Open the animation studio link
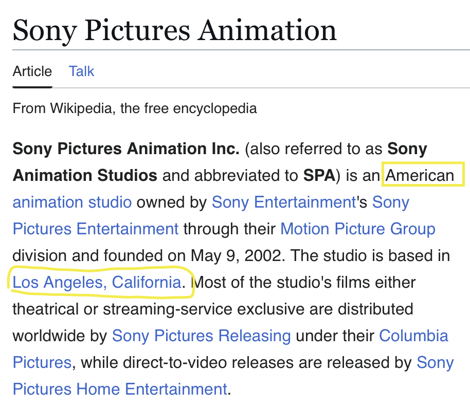This screenshot has width=470, height=409. (x=72, y=202)
